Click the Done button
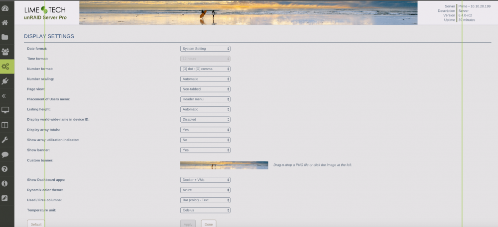 coord(208,224)
